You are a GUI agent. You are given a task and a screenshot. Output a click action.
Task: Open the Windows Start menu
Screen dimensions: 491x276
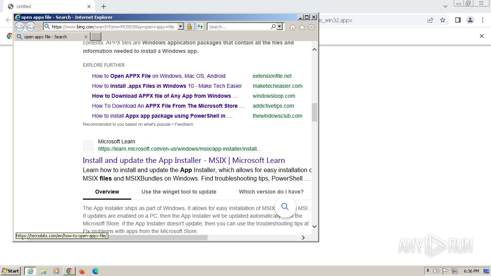(11, 271)
